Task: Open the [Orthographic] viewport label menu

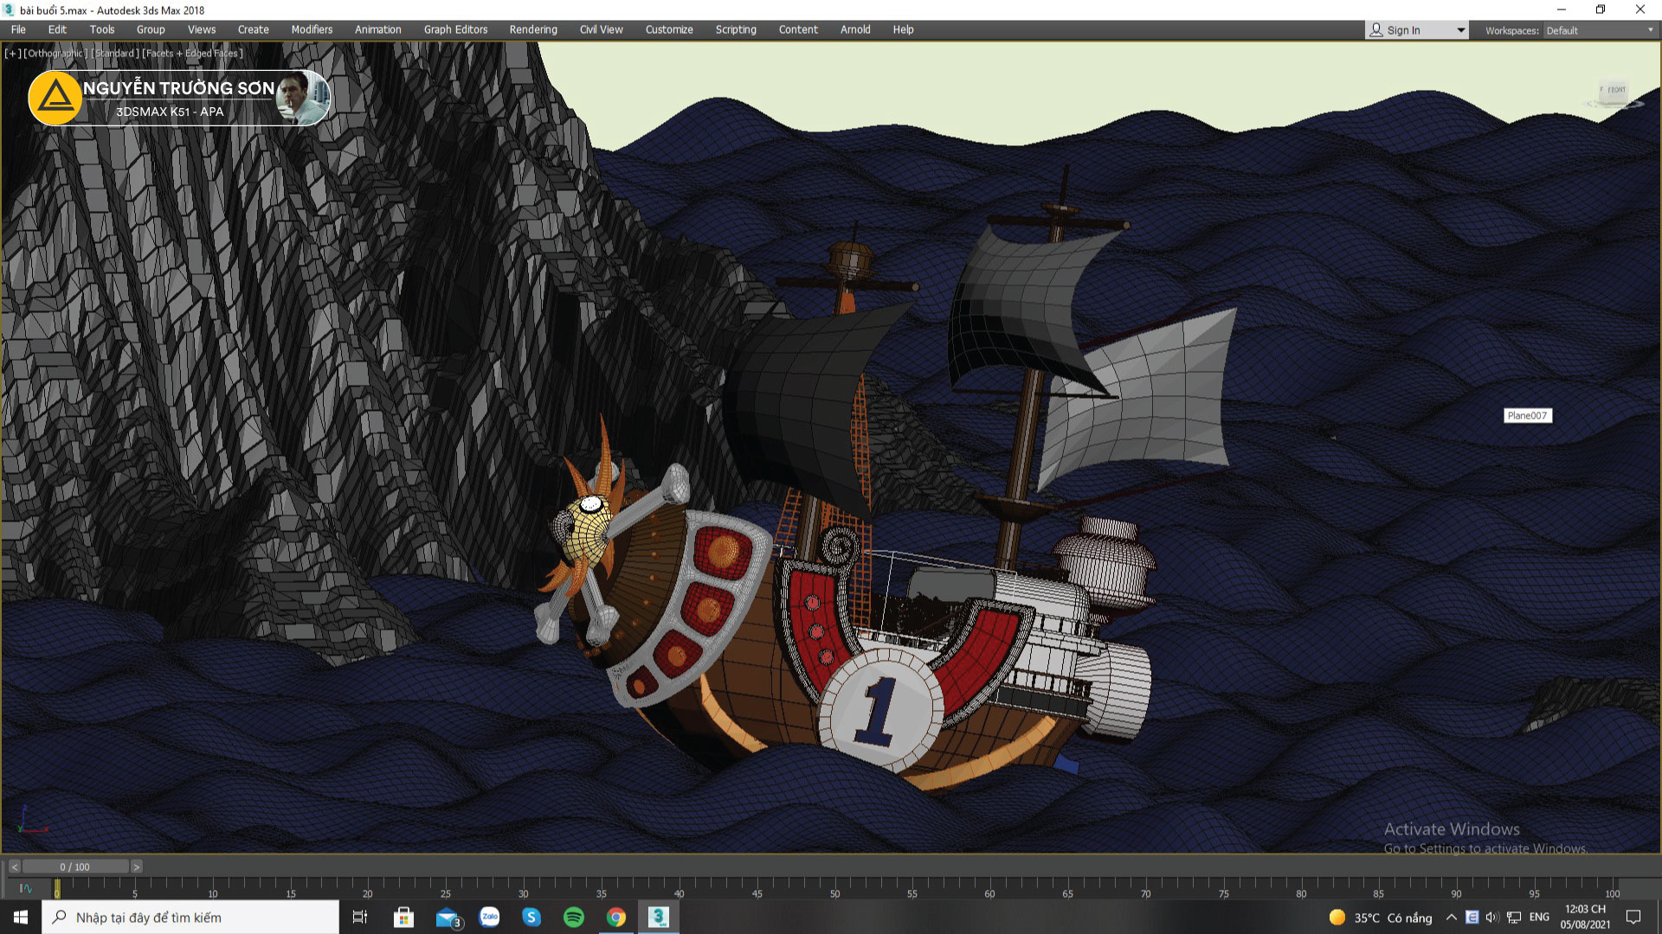Action: tap(55, 54)
